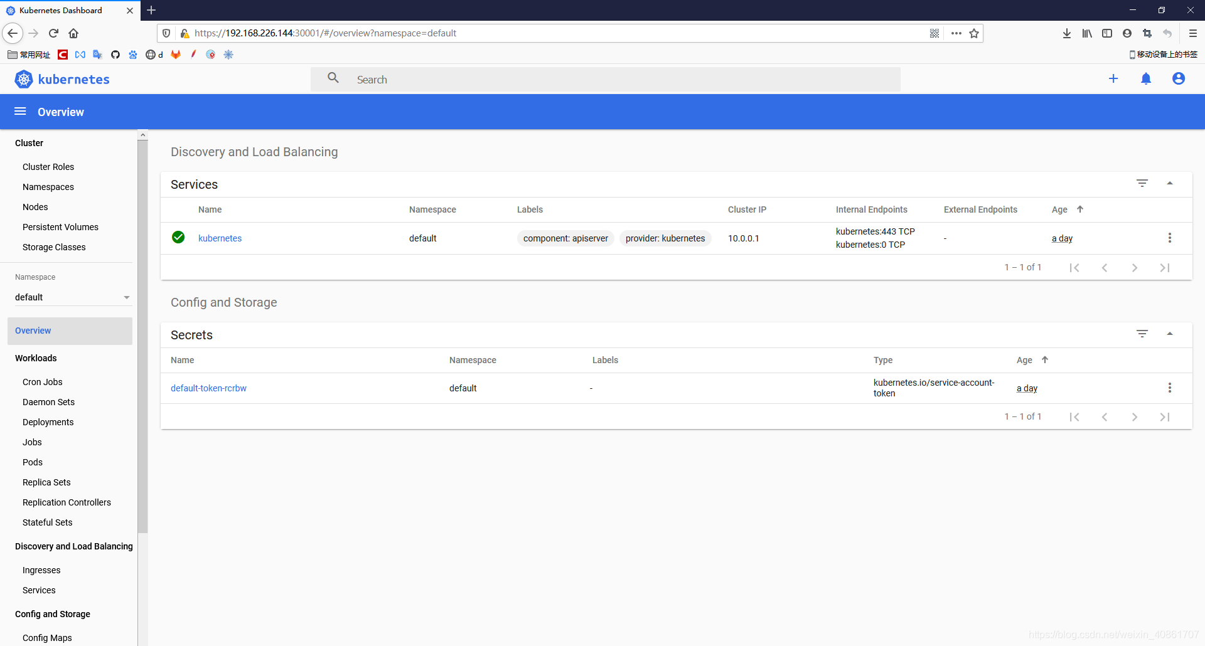Image resolution: width=1205 pixels, height=646 pixels.
Task: Open the browser library icon
Action: click(1087, 33)
